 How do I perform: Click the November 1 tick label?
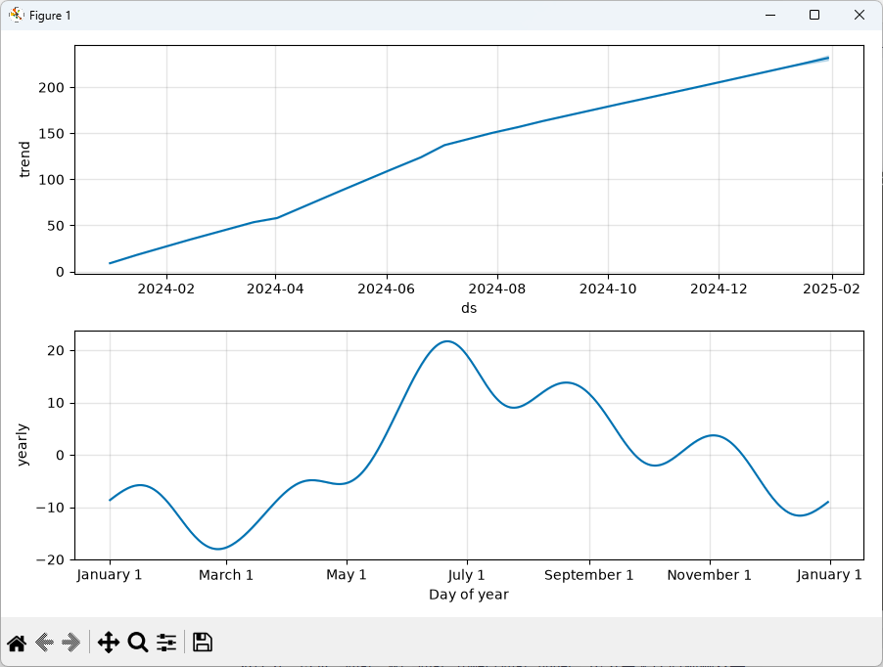tap(710, 575)
